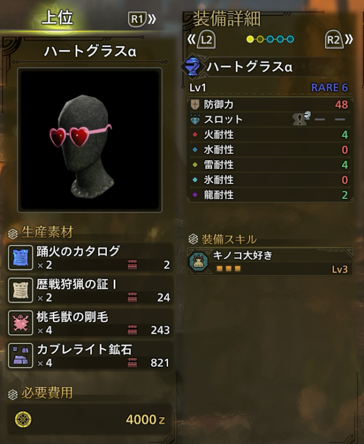Screen dimensions: 364x444
Task: Go to next rank with R1 arrow
Action: click(142, 19)
